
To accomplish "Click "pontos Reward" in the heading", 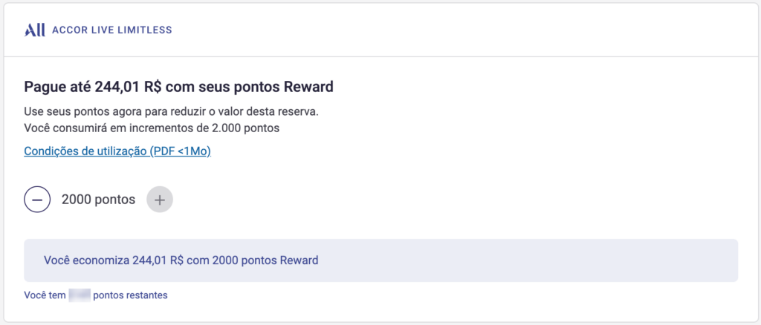I will (x=286, y=87).
